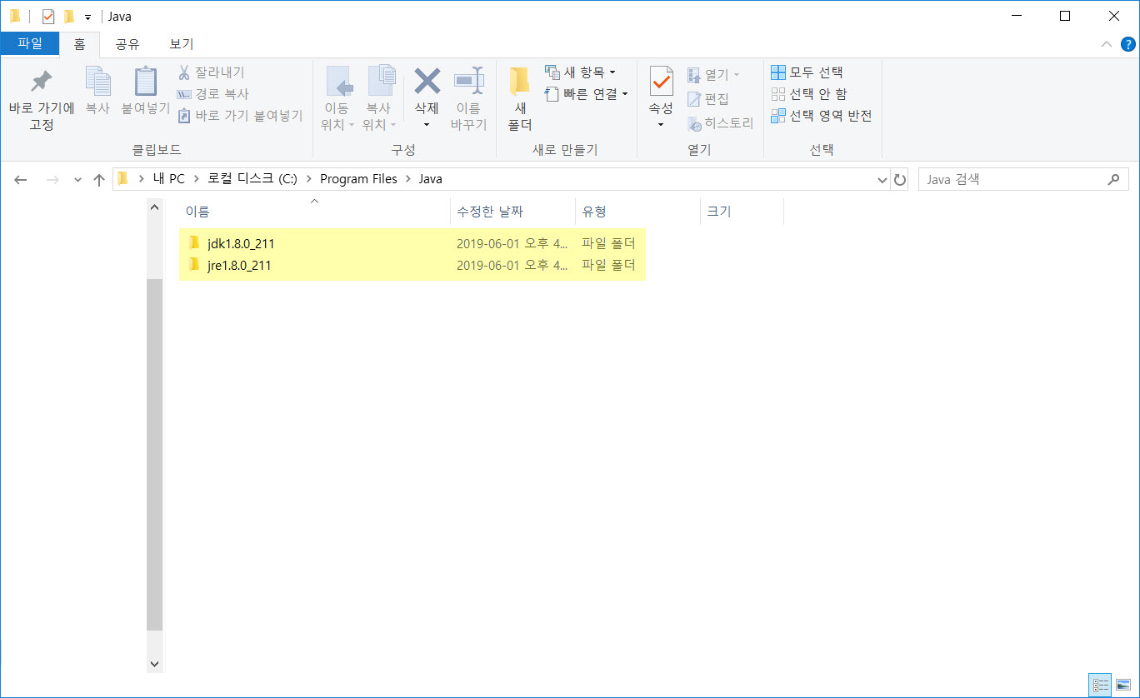Click the Copy (복사) icon in the clipboard group
1140x698 pixels.
click(x=97, y=82)
